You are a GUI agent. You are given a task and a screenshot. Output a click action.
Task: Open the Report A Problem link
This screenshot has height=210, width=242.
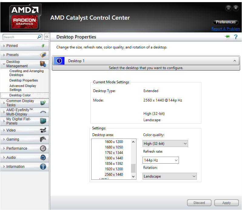point(226,29)
